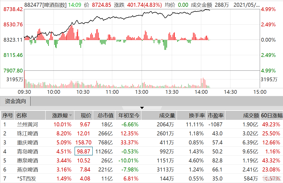Viewport: 283px width, 183px height.
Task: Click 青岛啤酒 market cap 1126亿
Action: [x=104, y=151]
